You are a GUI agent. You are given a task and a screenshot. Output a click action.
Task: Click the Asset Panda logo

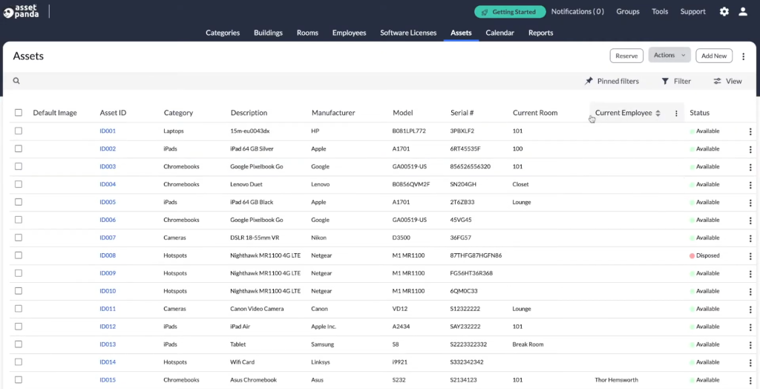click(x=21, y=11)
